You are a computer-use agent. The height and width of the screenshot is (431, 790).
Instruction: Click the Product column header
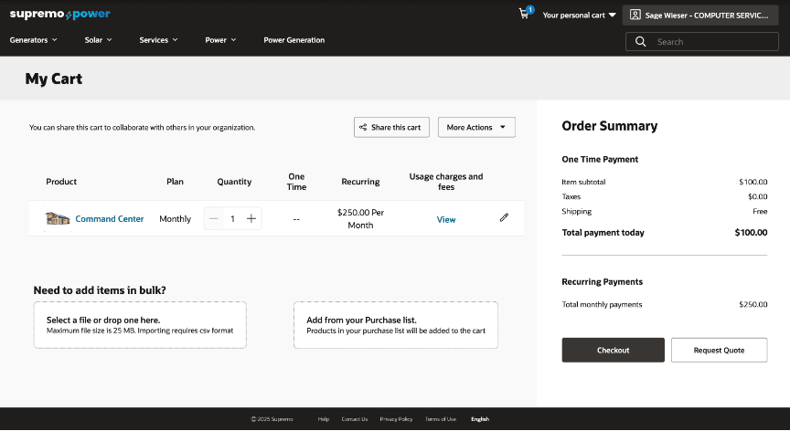tap(61, 182)
